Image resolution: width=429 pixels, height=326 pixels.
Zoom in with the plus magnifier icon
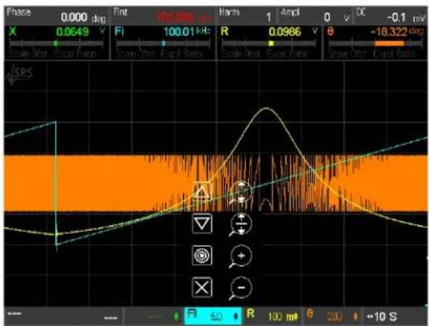pos(240,257)
